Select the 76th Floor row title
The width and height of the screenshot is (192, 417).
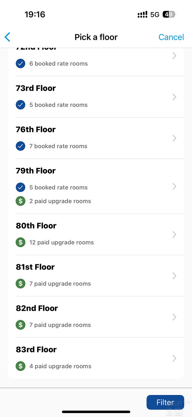click(x=36, y=129)
